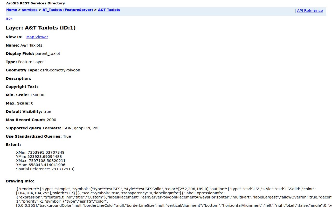Screen dimensions: 332x207
Task: Click the 'Supported query Formats' line
Action: [x=52, y=128]
